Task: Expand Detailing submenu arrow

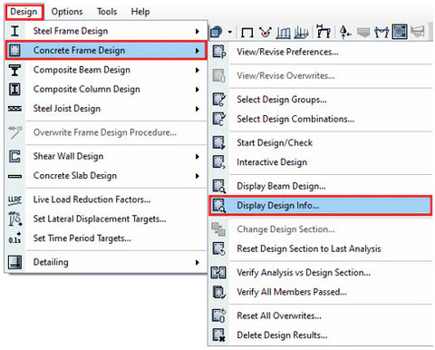Action: [x=198, y=262]
